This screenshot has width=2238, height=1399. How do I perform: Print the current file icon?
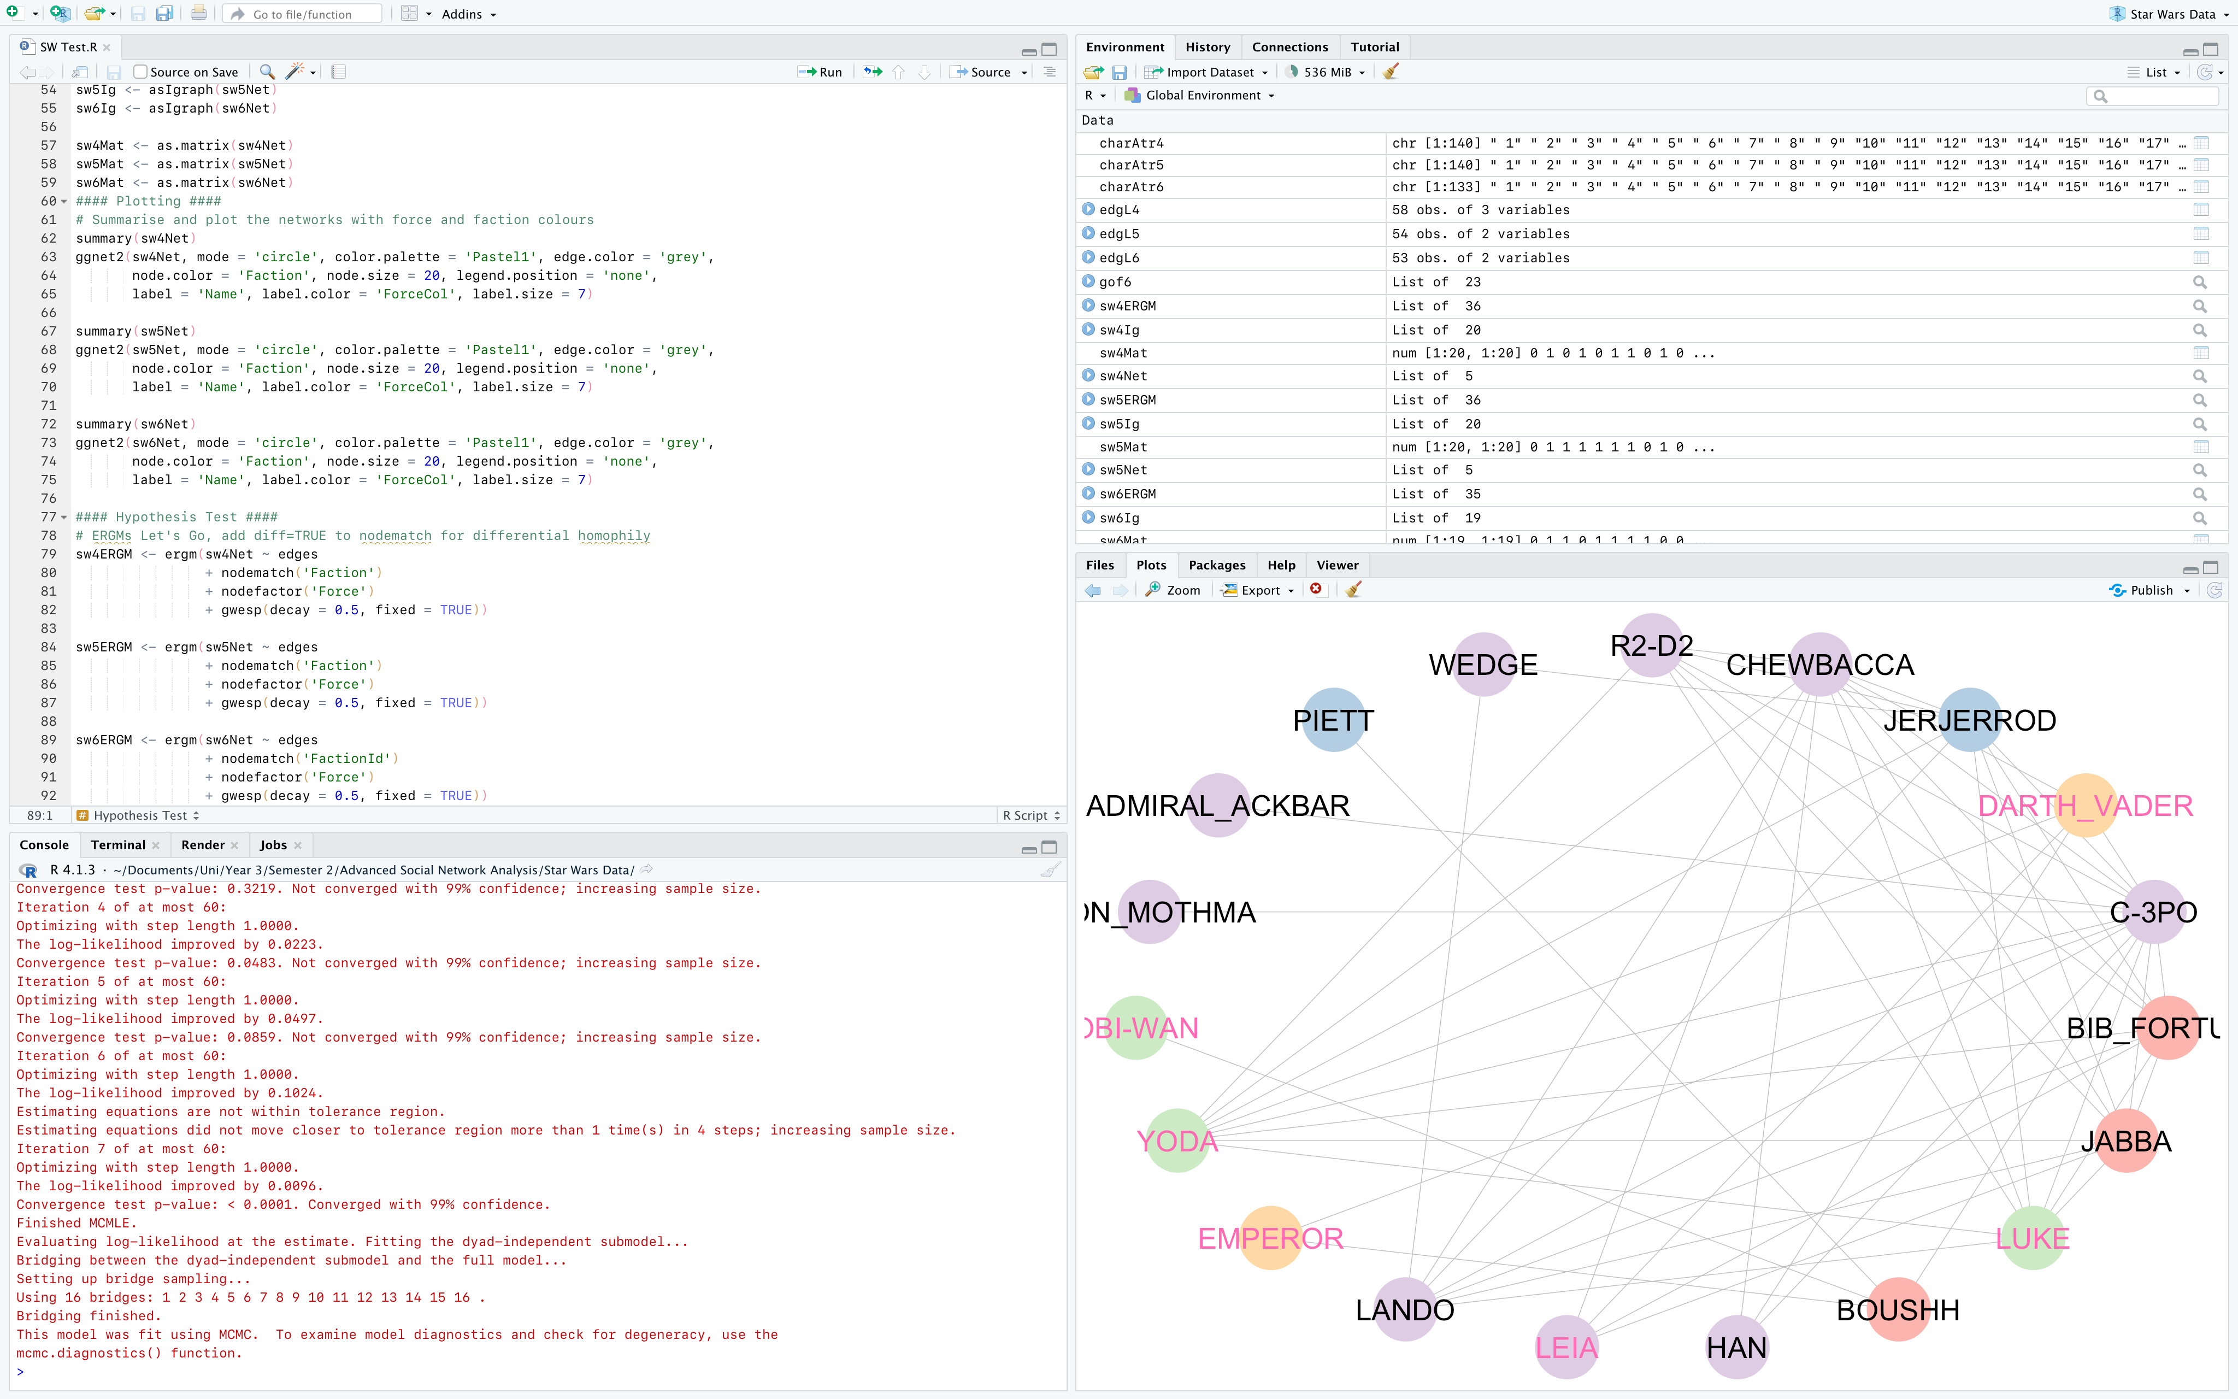click(199, 14)
